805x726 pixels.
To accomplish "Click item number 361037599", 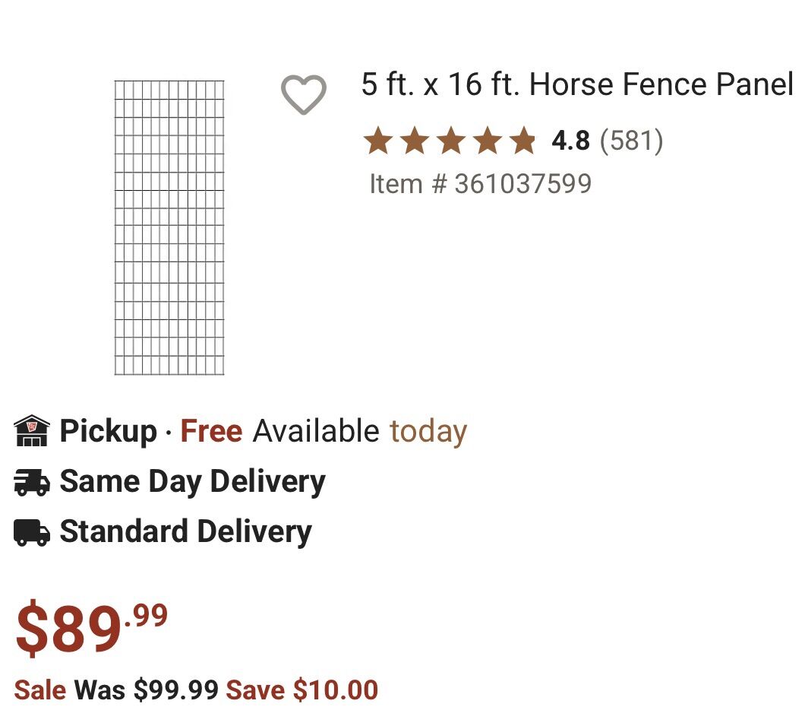I will (x=479, y=183).
